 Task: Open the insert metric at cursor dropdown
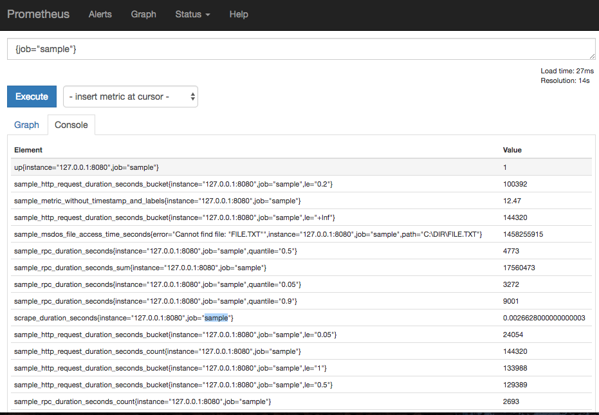click(x=130, y=97)
